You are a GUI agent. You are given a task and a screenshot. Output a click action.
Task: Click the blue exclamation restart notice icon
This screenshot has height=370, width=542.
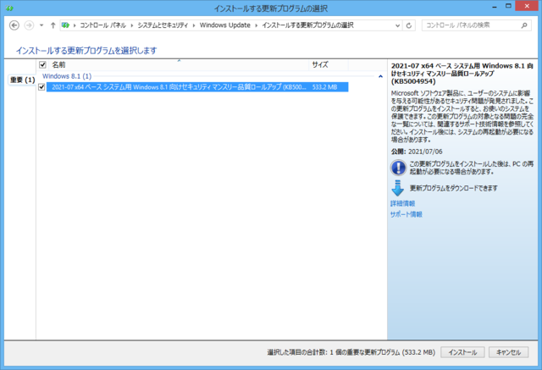point(398,168)
